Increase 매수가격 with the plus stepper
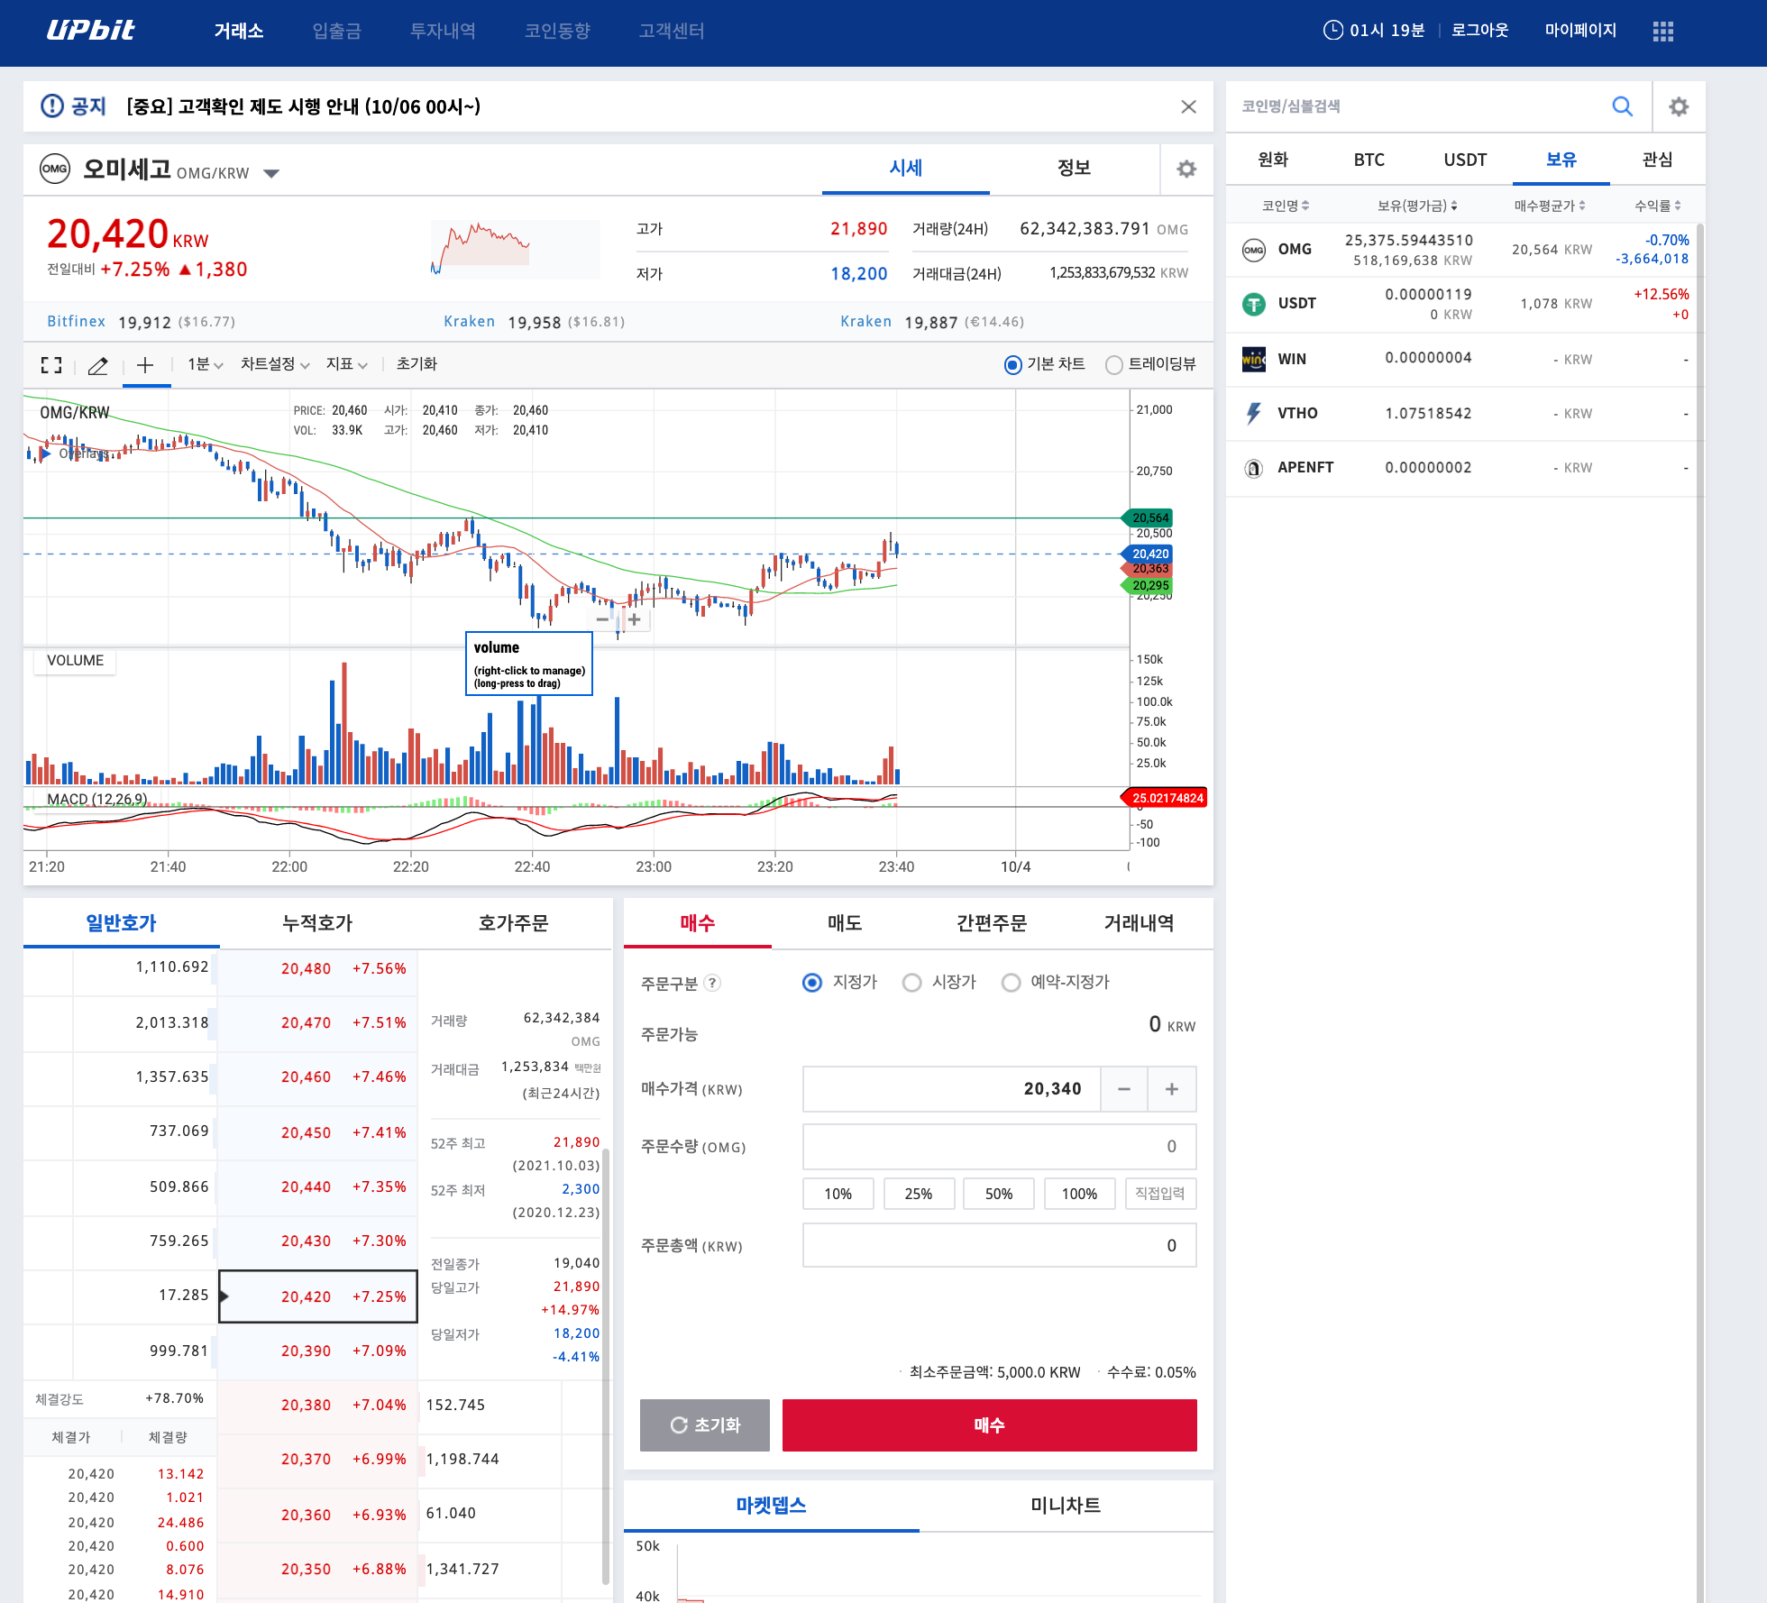Image resolution: width=1767 pixels, height=1603 pixels. (x=1171, y=1089)
